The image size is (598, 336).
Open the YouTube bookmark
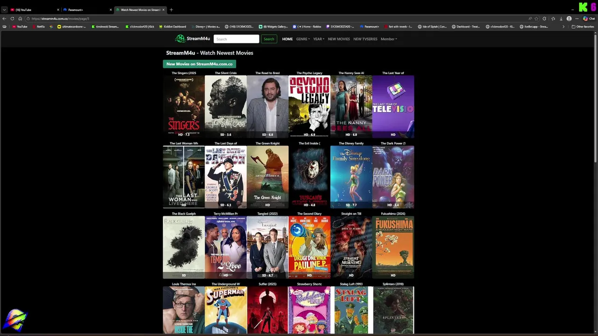coord(19,27)
